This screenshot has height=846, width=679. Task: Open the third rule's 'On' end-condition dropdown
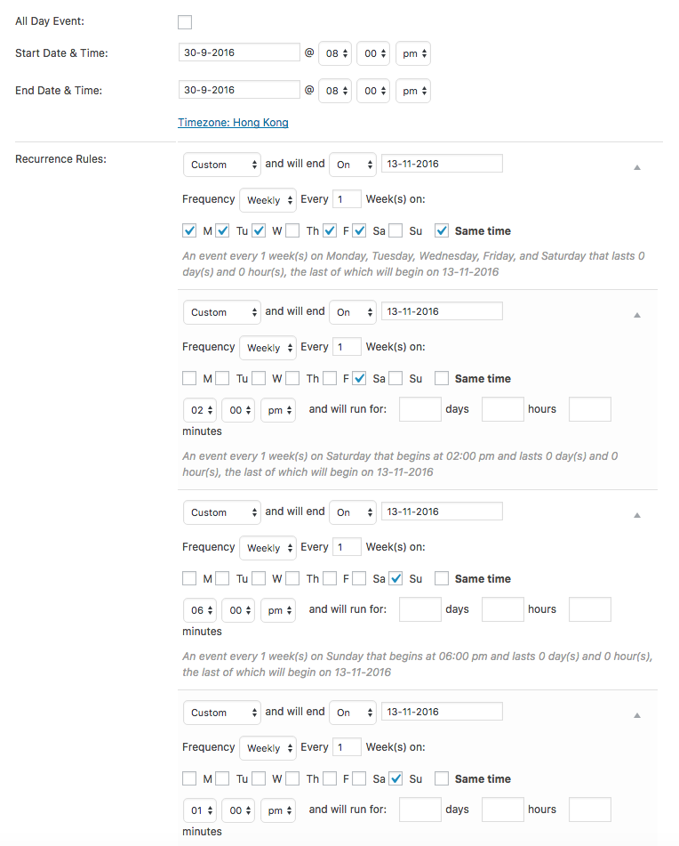point(353,512)
